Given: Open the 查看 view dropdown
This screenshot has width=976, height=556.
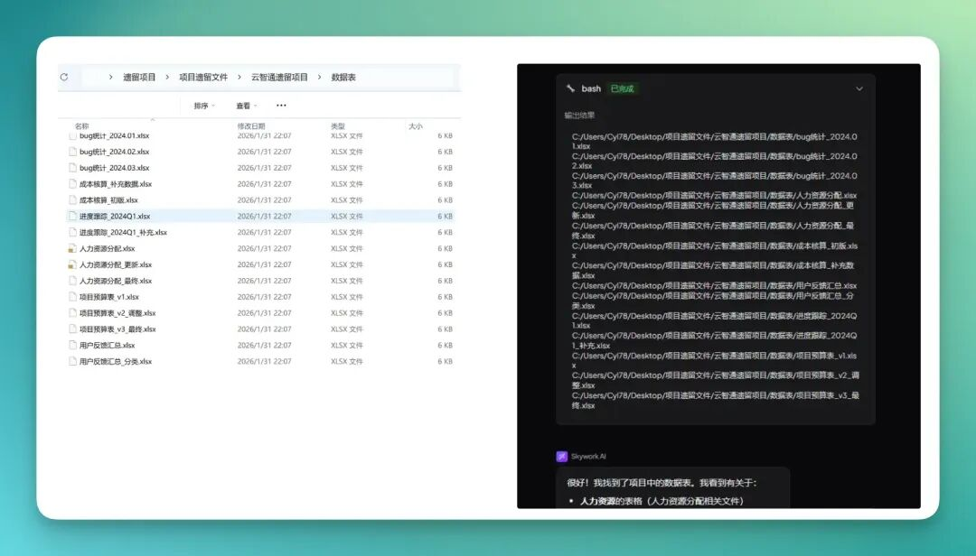Looking at the screenshot, I should 246,106.
